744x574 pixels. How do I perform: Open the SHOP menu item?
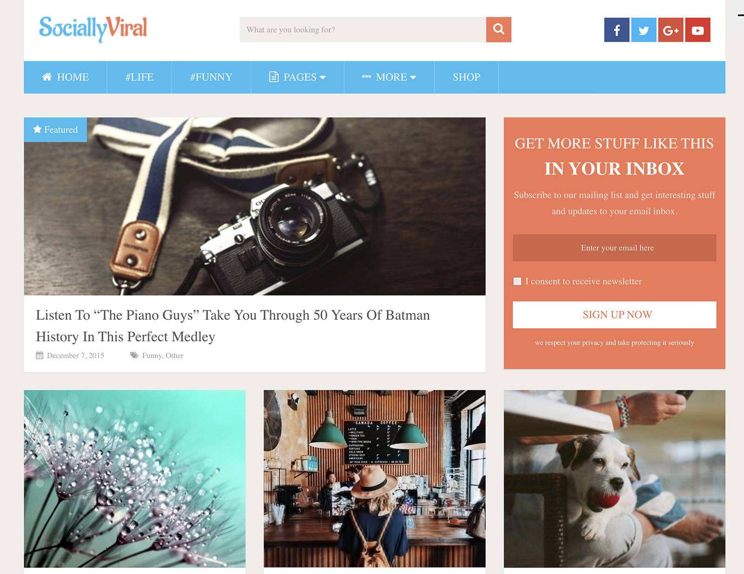tap(466, 77)
